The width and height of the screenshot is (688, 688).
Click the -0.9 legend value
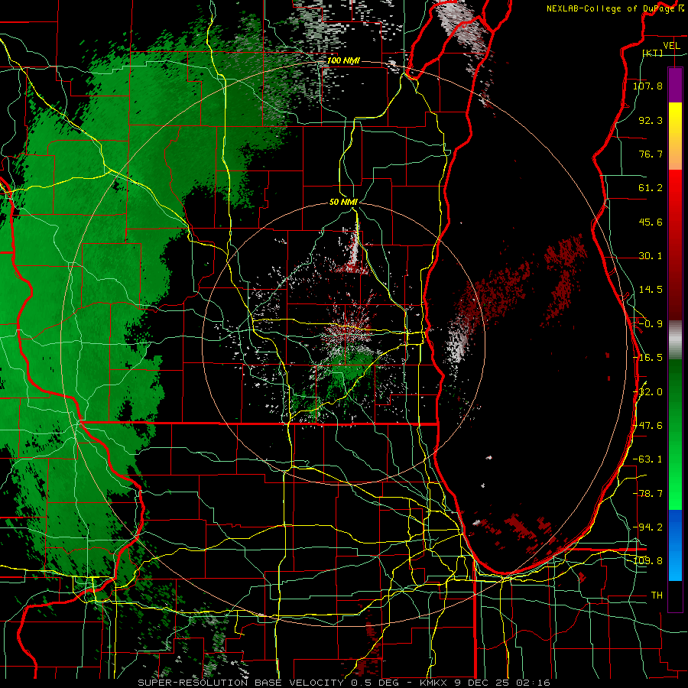[x=651, y=324]
